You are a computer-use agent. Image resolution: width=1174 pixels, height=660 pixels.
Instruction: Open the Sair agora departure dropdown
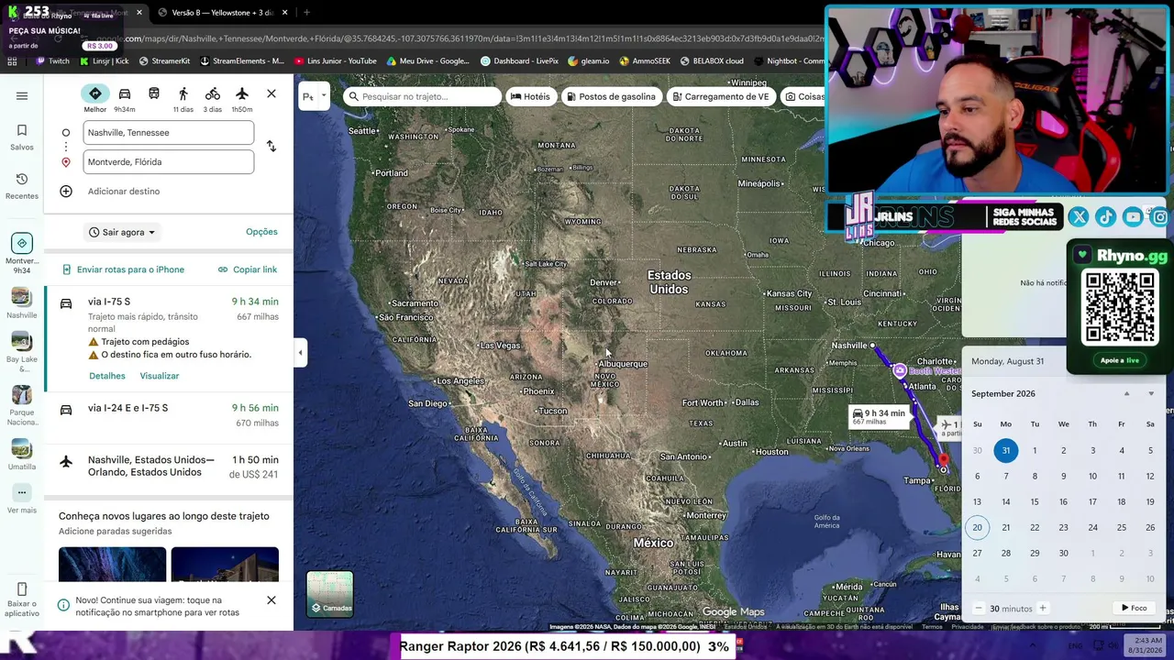pyautogui.click(x=122, y=233)
